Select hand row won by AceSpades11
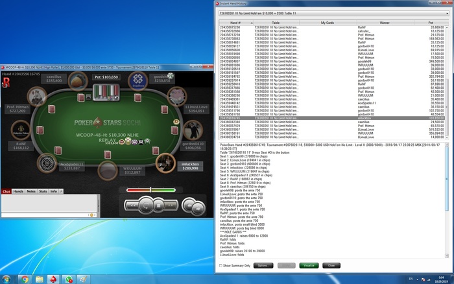Image resolution: width=454 pixels, height=284 pixels. coord(332,103)
